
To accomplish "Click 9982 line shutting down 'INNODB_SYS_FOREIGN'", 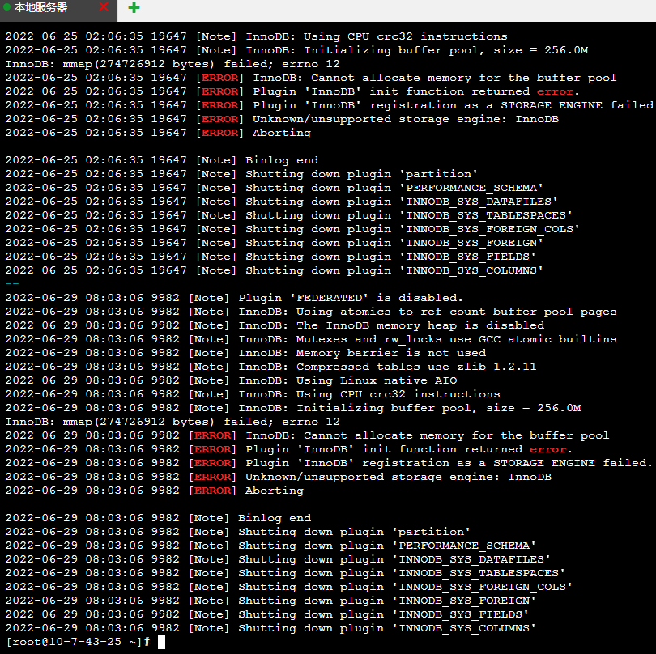I will [x=270, y=601].
